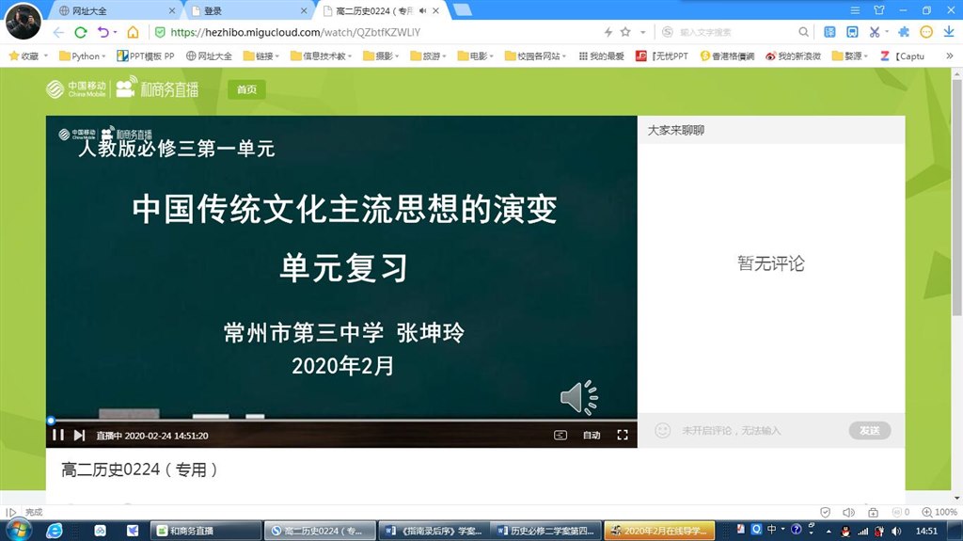This screenshot has width=963, height=541.
Task: Open the Windows Start button
Action: pos(18,530)
